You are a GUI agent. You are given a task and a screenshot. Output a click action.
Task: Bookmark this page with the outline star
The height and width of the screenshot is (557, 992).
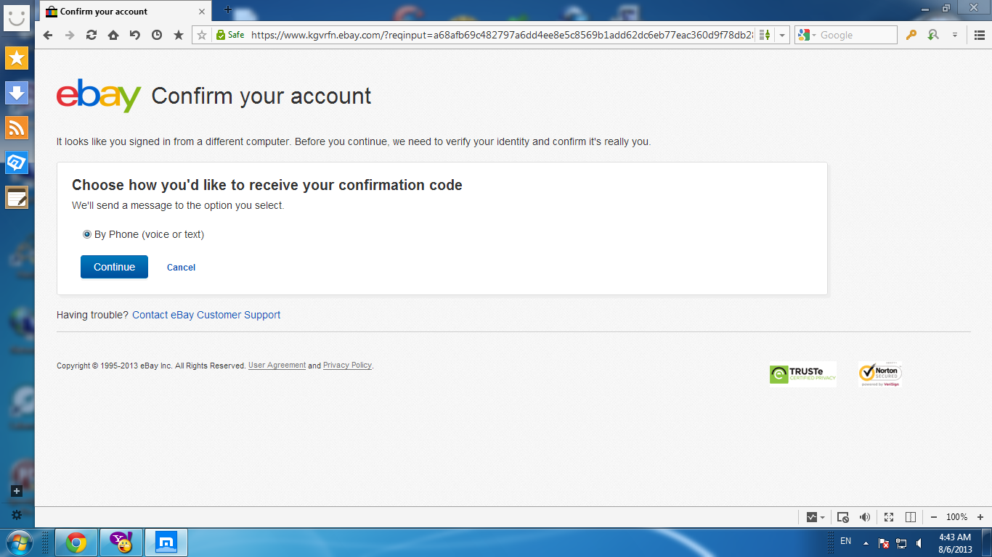[x=203, y=35]
